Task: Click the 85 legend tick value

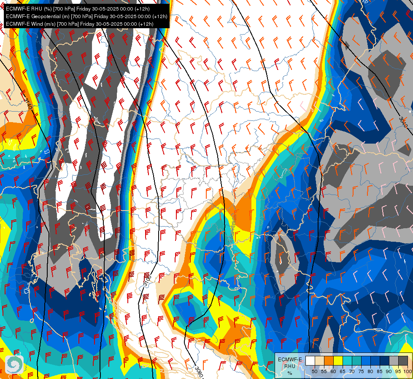Action: click(380, 371)
